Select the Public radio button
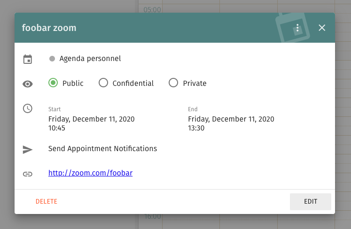The height and width of the screenshot is (229, 351). (53, 83)
